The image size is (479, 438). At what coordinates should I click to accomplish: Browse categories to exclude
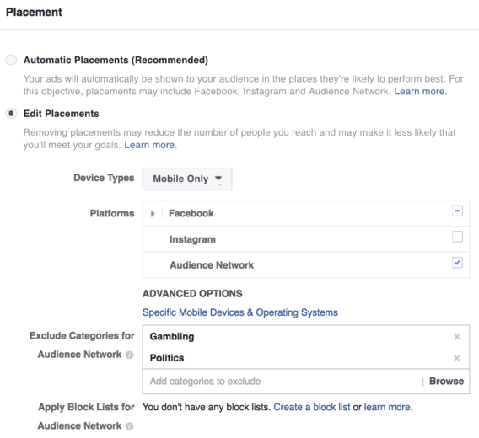point(446,382)
